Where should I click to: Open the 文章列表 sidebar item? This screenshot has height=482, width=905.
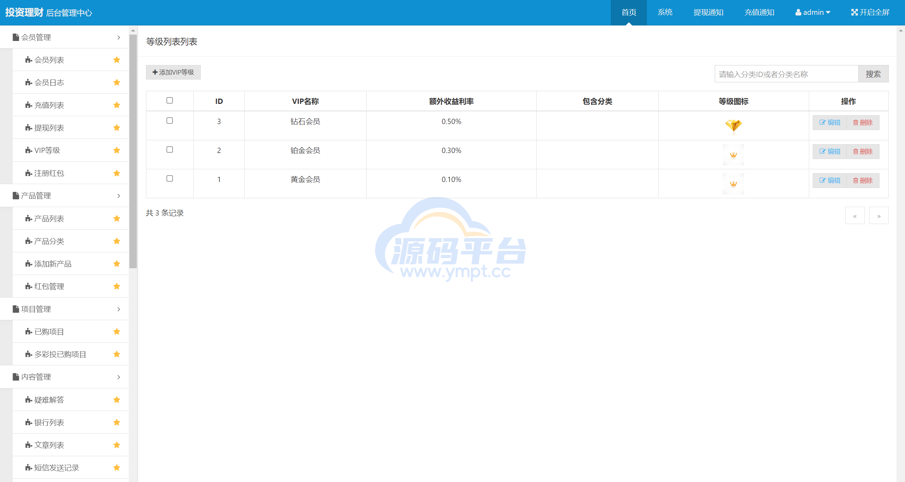(x=71, y=445)
